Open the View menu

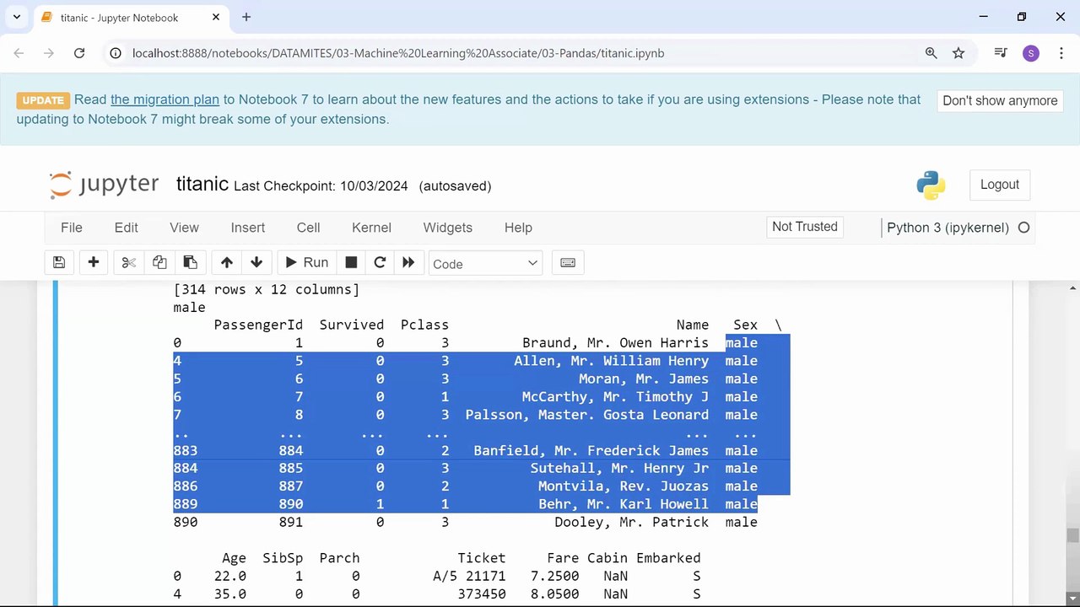(184, 228)
